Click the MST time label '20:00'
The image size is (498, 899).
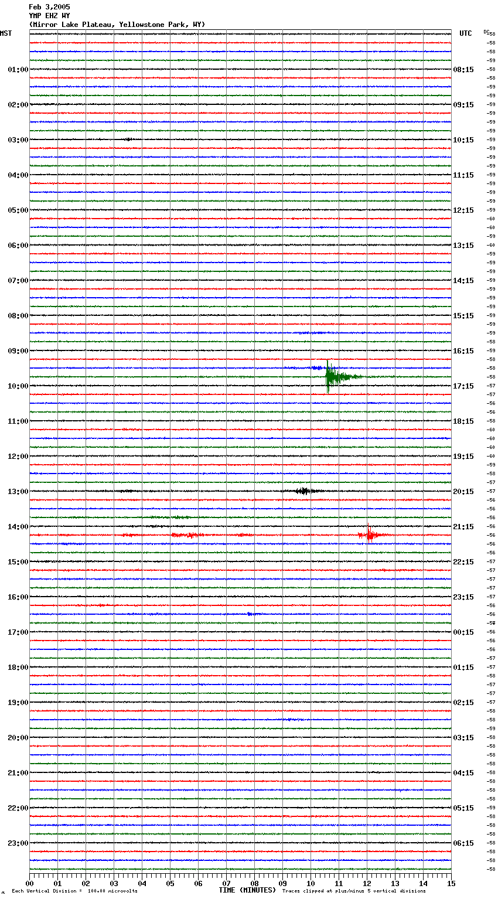18,738
